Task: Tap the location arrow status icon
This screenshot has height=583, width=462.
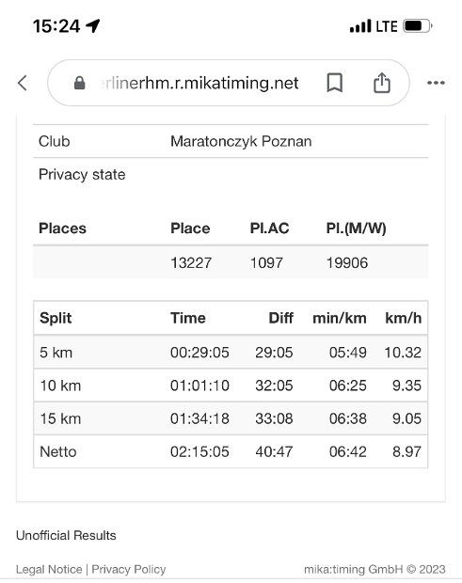Action: (93, 25)
